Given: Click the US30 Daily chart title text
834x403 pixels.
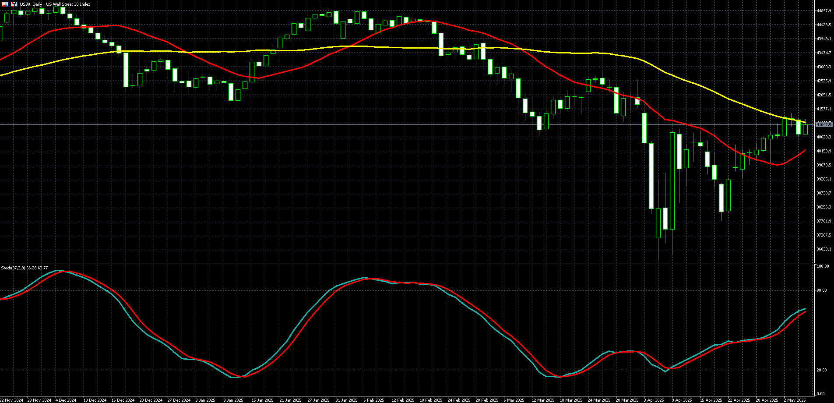Looking at the screenshot, I should point(55,4).
